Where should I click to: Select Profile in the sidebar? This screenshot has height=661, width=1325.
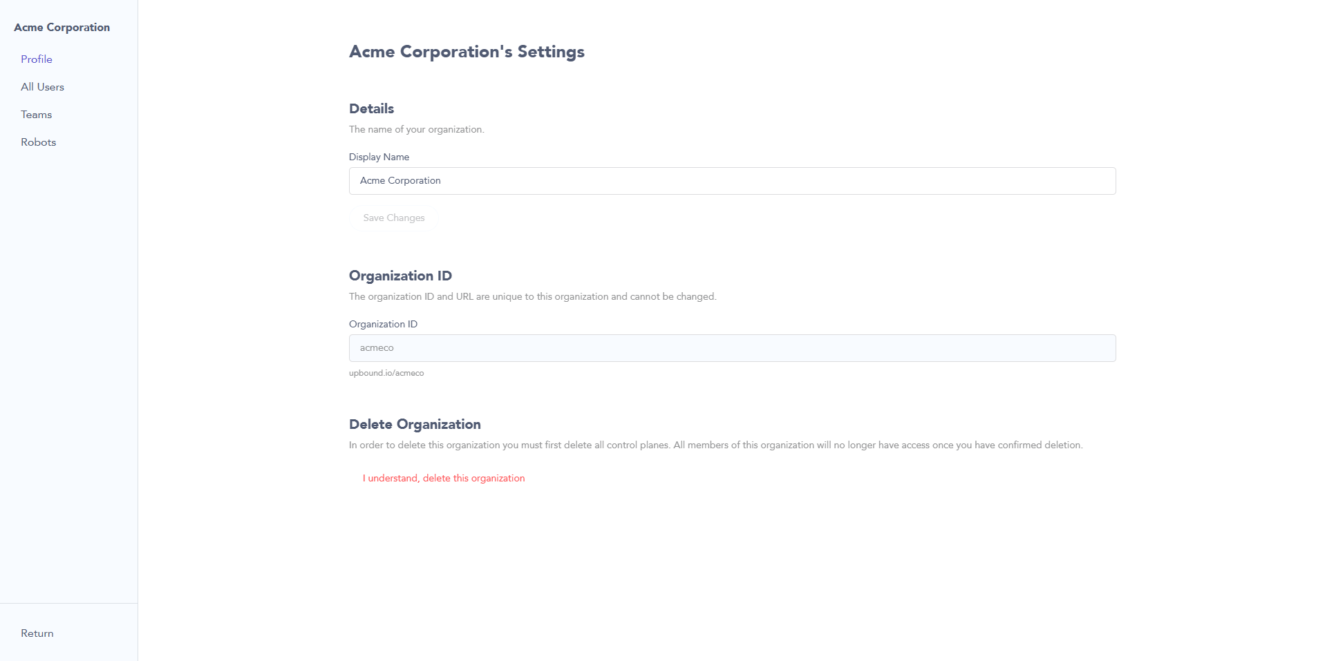pyautogui.click(x=36, y=59)
